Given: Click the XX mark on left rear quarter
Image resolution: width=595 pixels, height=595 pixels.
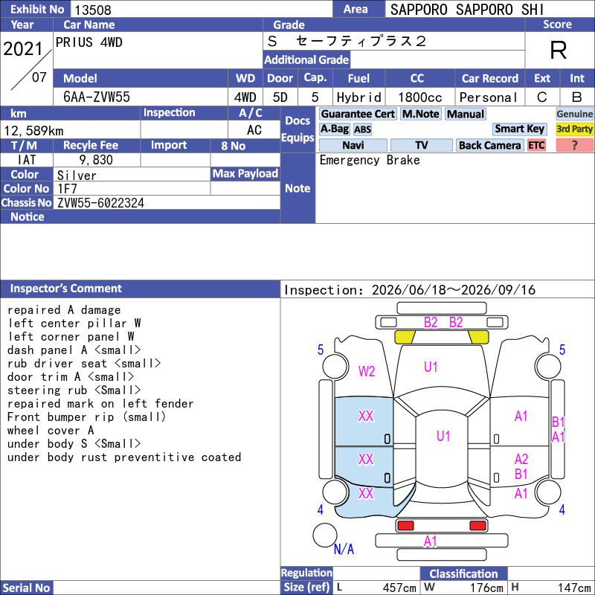Looking at the screenshot, I should pos(366,493).
